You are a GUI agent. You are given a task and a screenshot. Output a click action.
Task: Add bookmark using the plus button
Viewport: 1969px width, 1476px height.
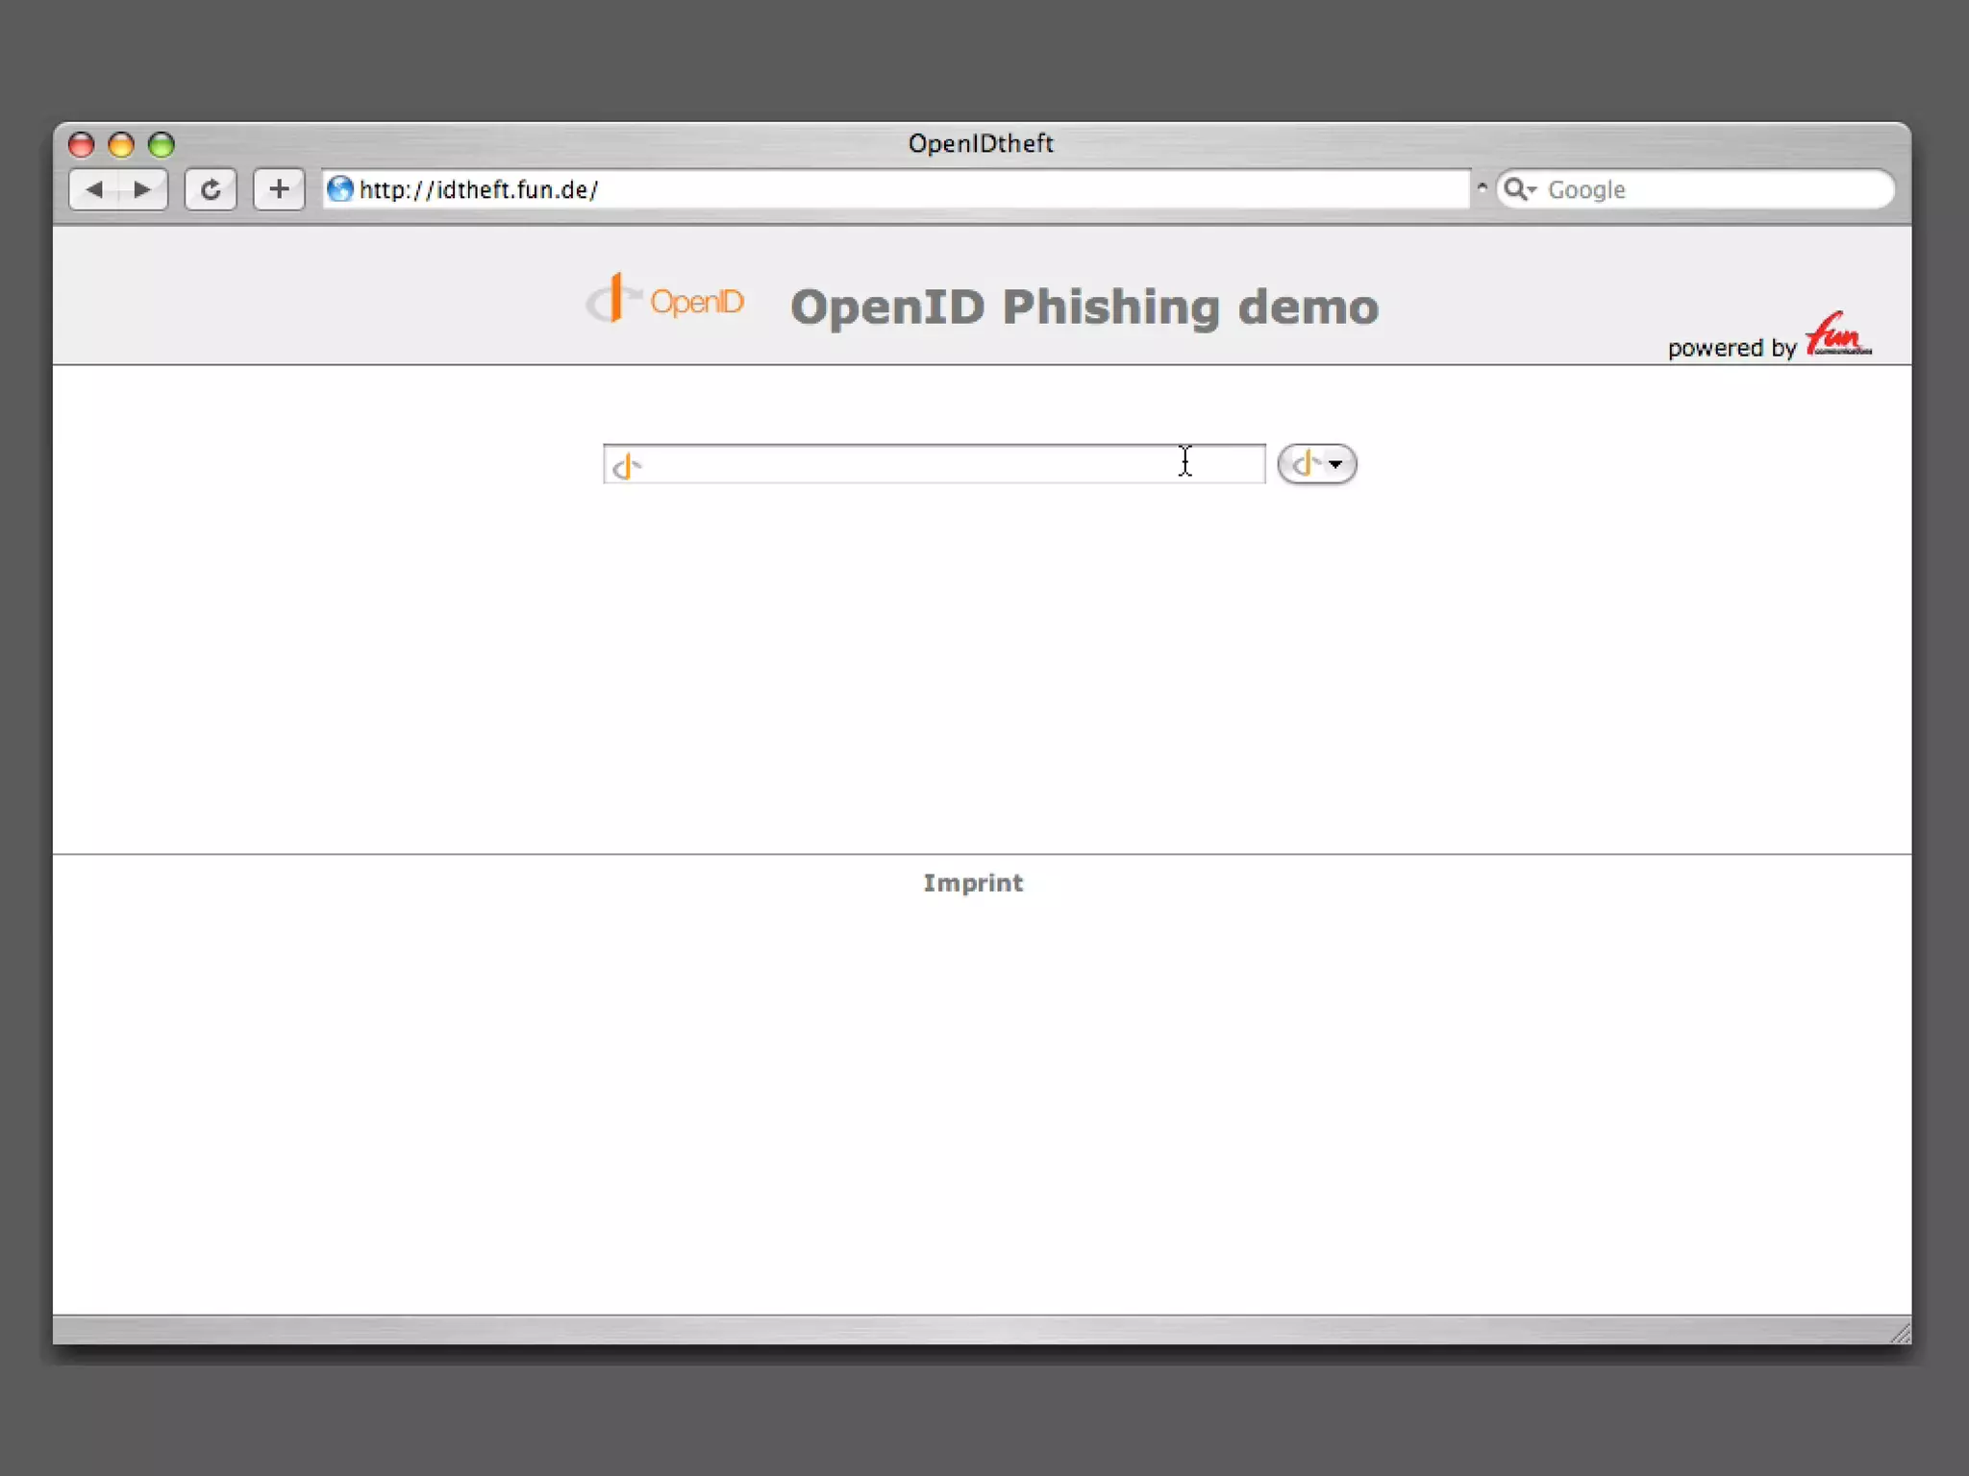tap(279, 189)
